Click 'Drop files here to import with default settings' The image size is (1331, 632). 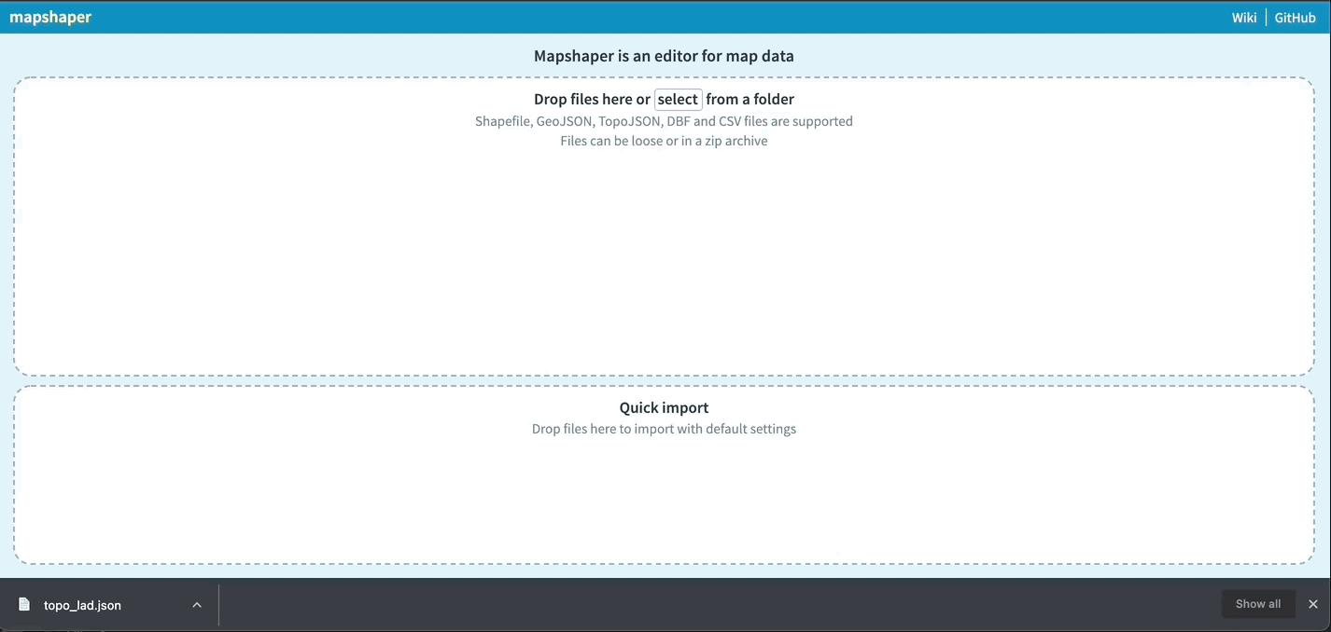(665, 430)
